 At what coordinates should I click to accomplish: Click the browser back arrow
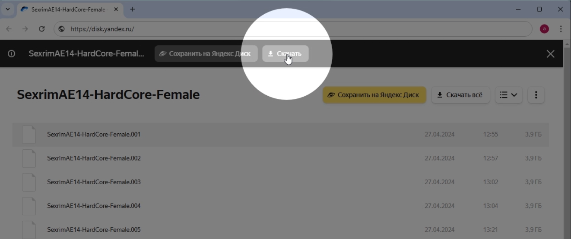coord(9,29)
